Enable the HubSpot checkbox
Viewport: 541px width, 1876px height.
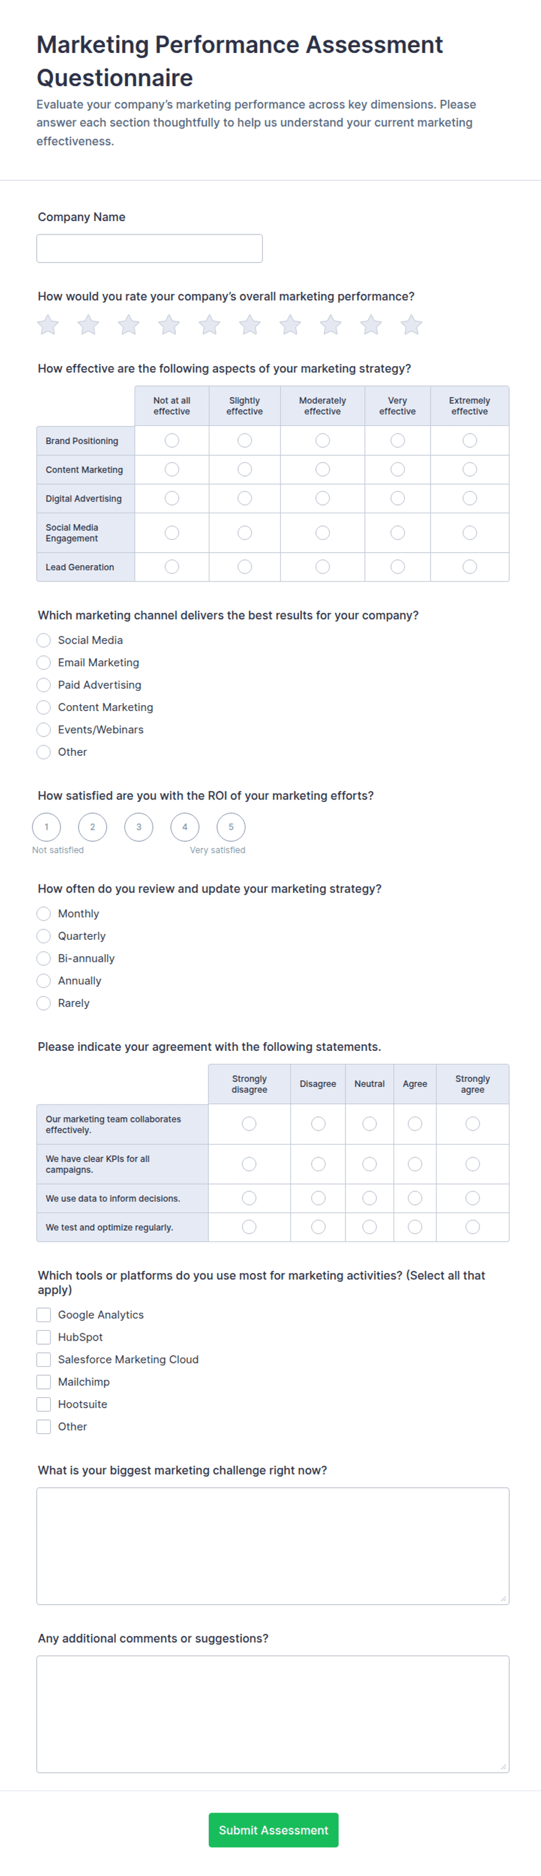tap(44, 1337)
